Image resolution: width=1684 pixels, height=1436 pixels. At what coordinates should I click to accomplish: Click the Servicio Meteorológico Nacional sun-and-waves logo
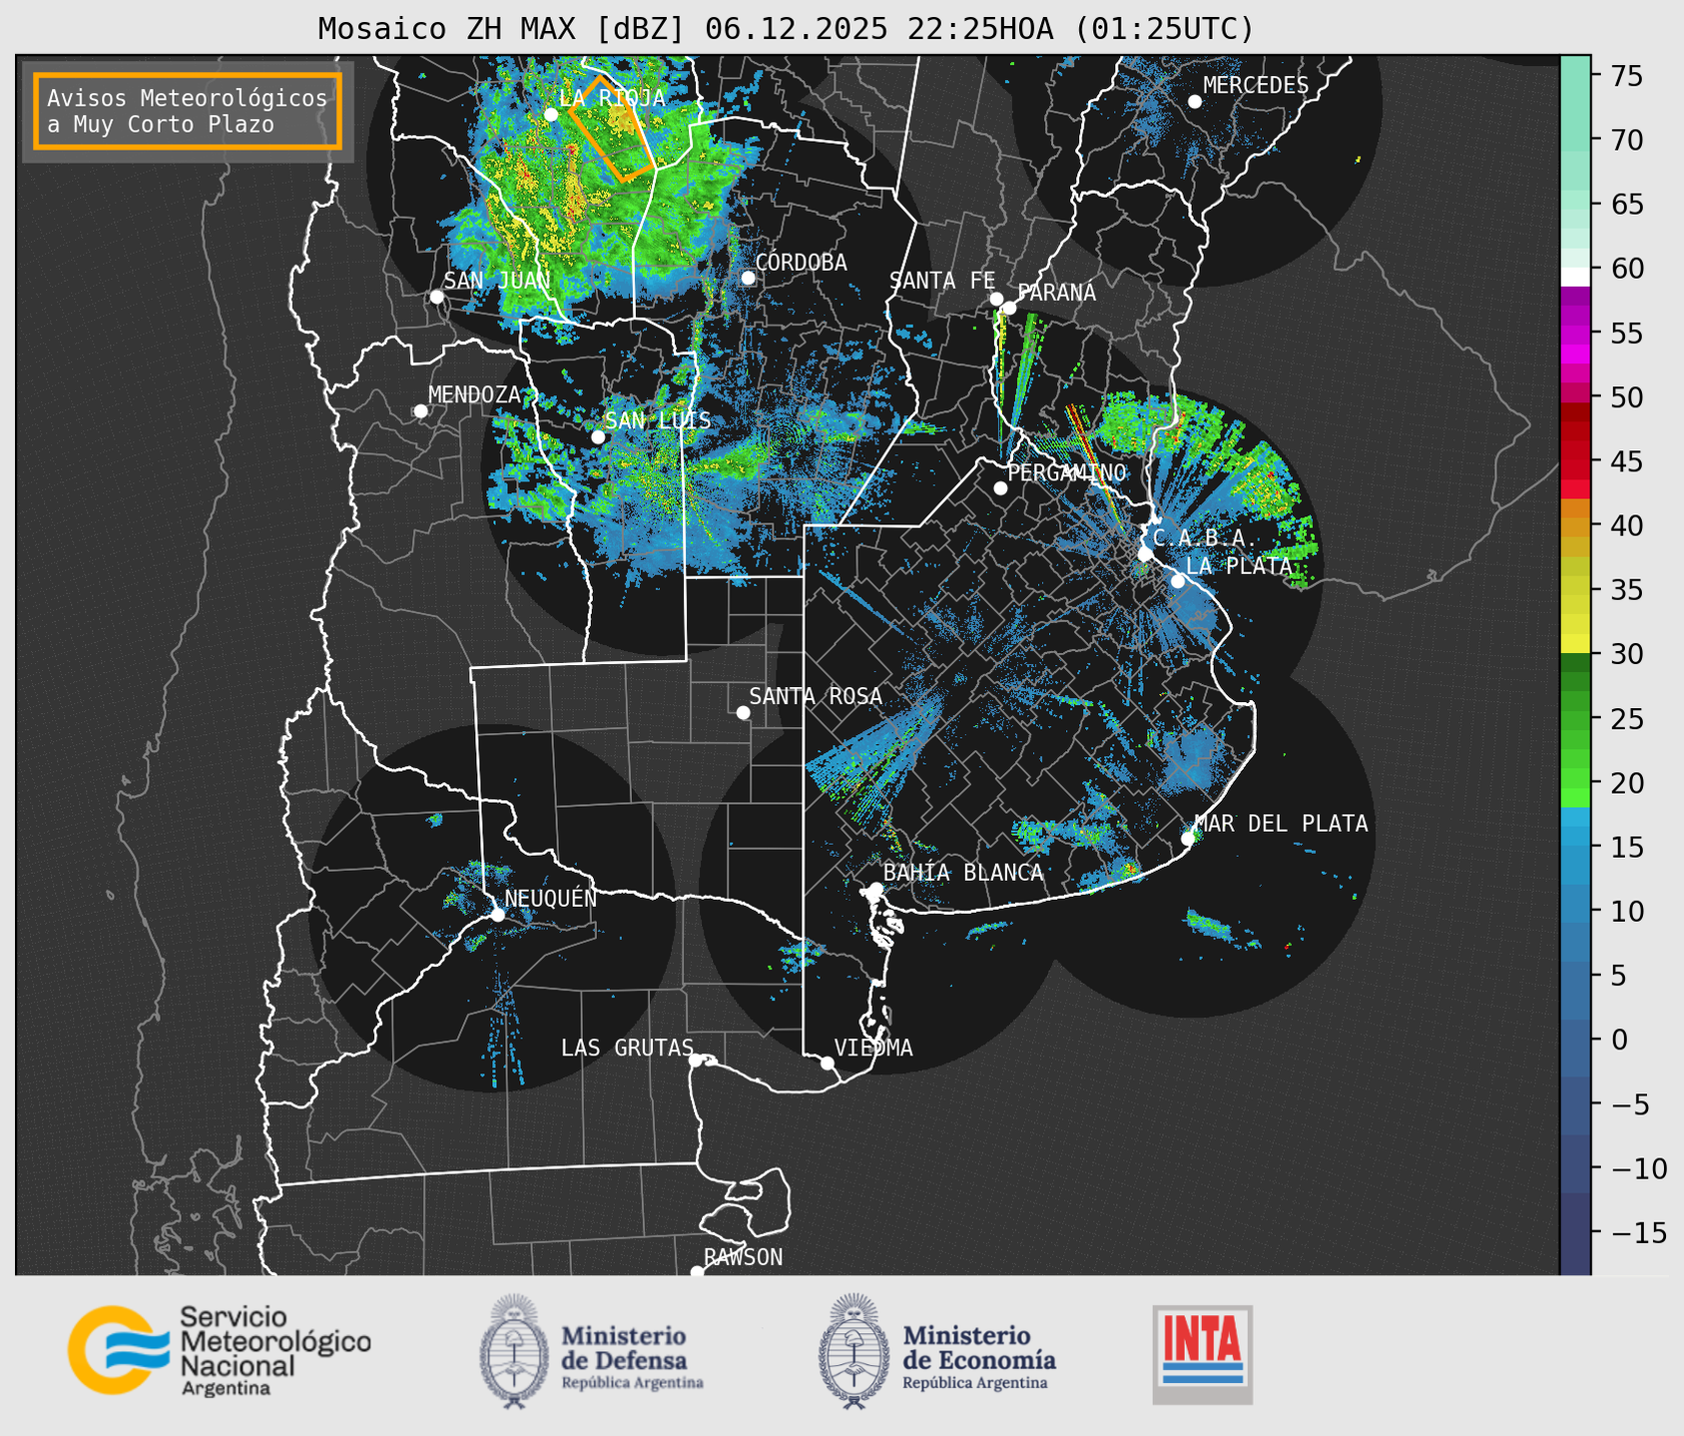[119, 1349]
